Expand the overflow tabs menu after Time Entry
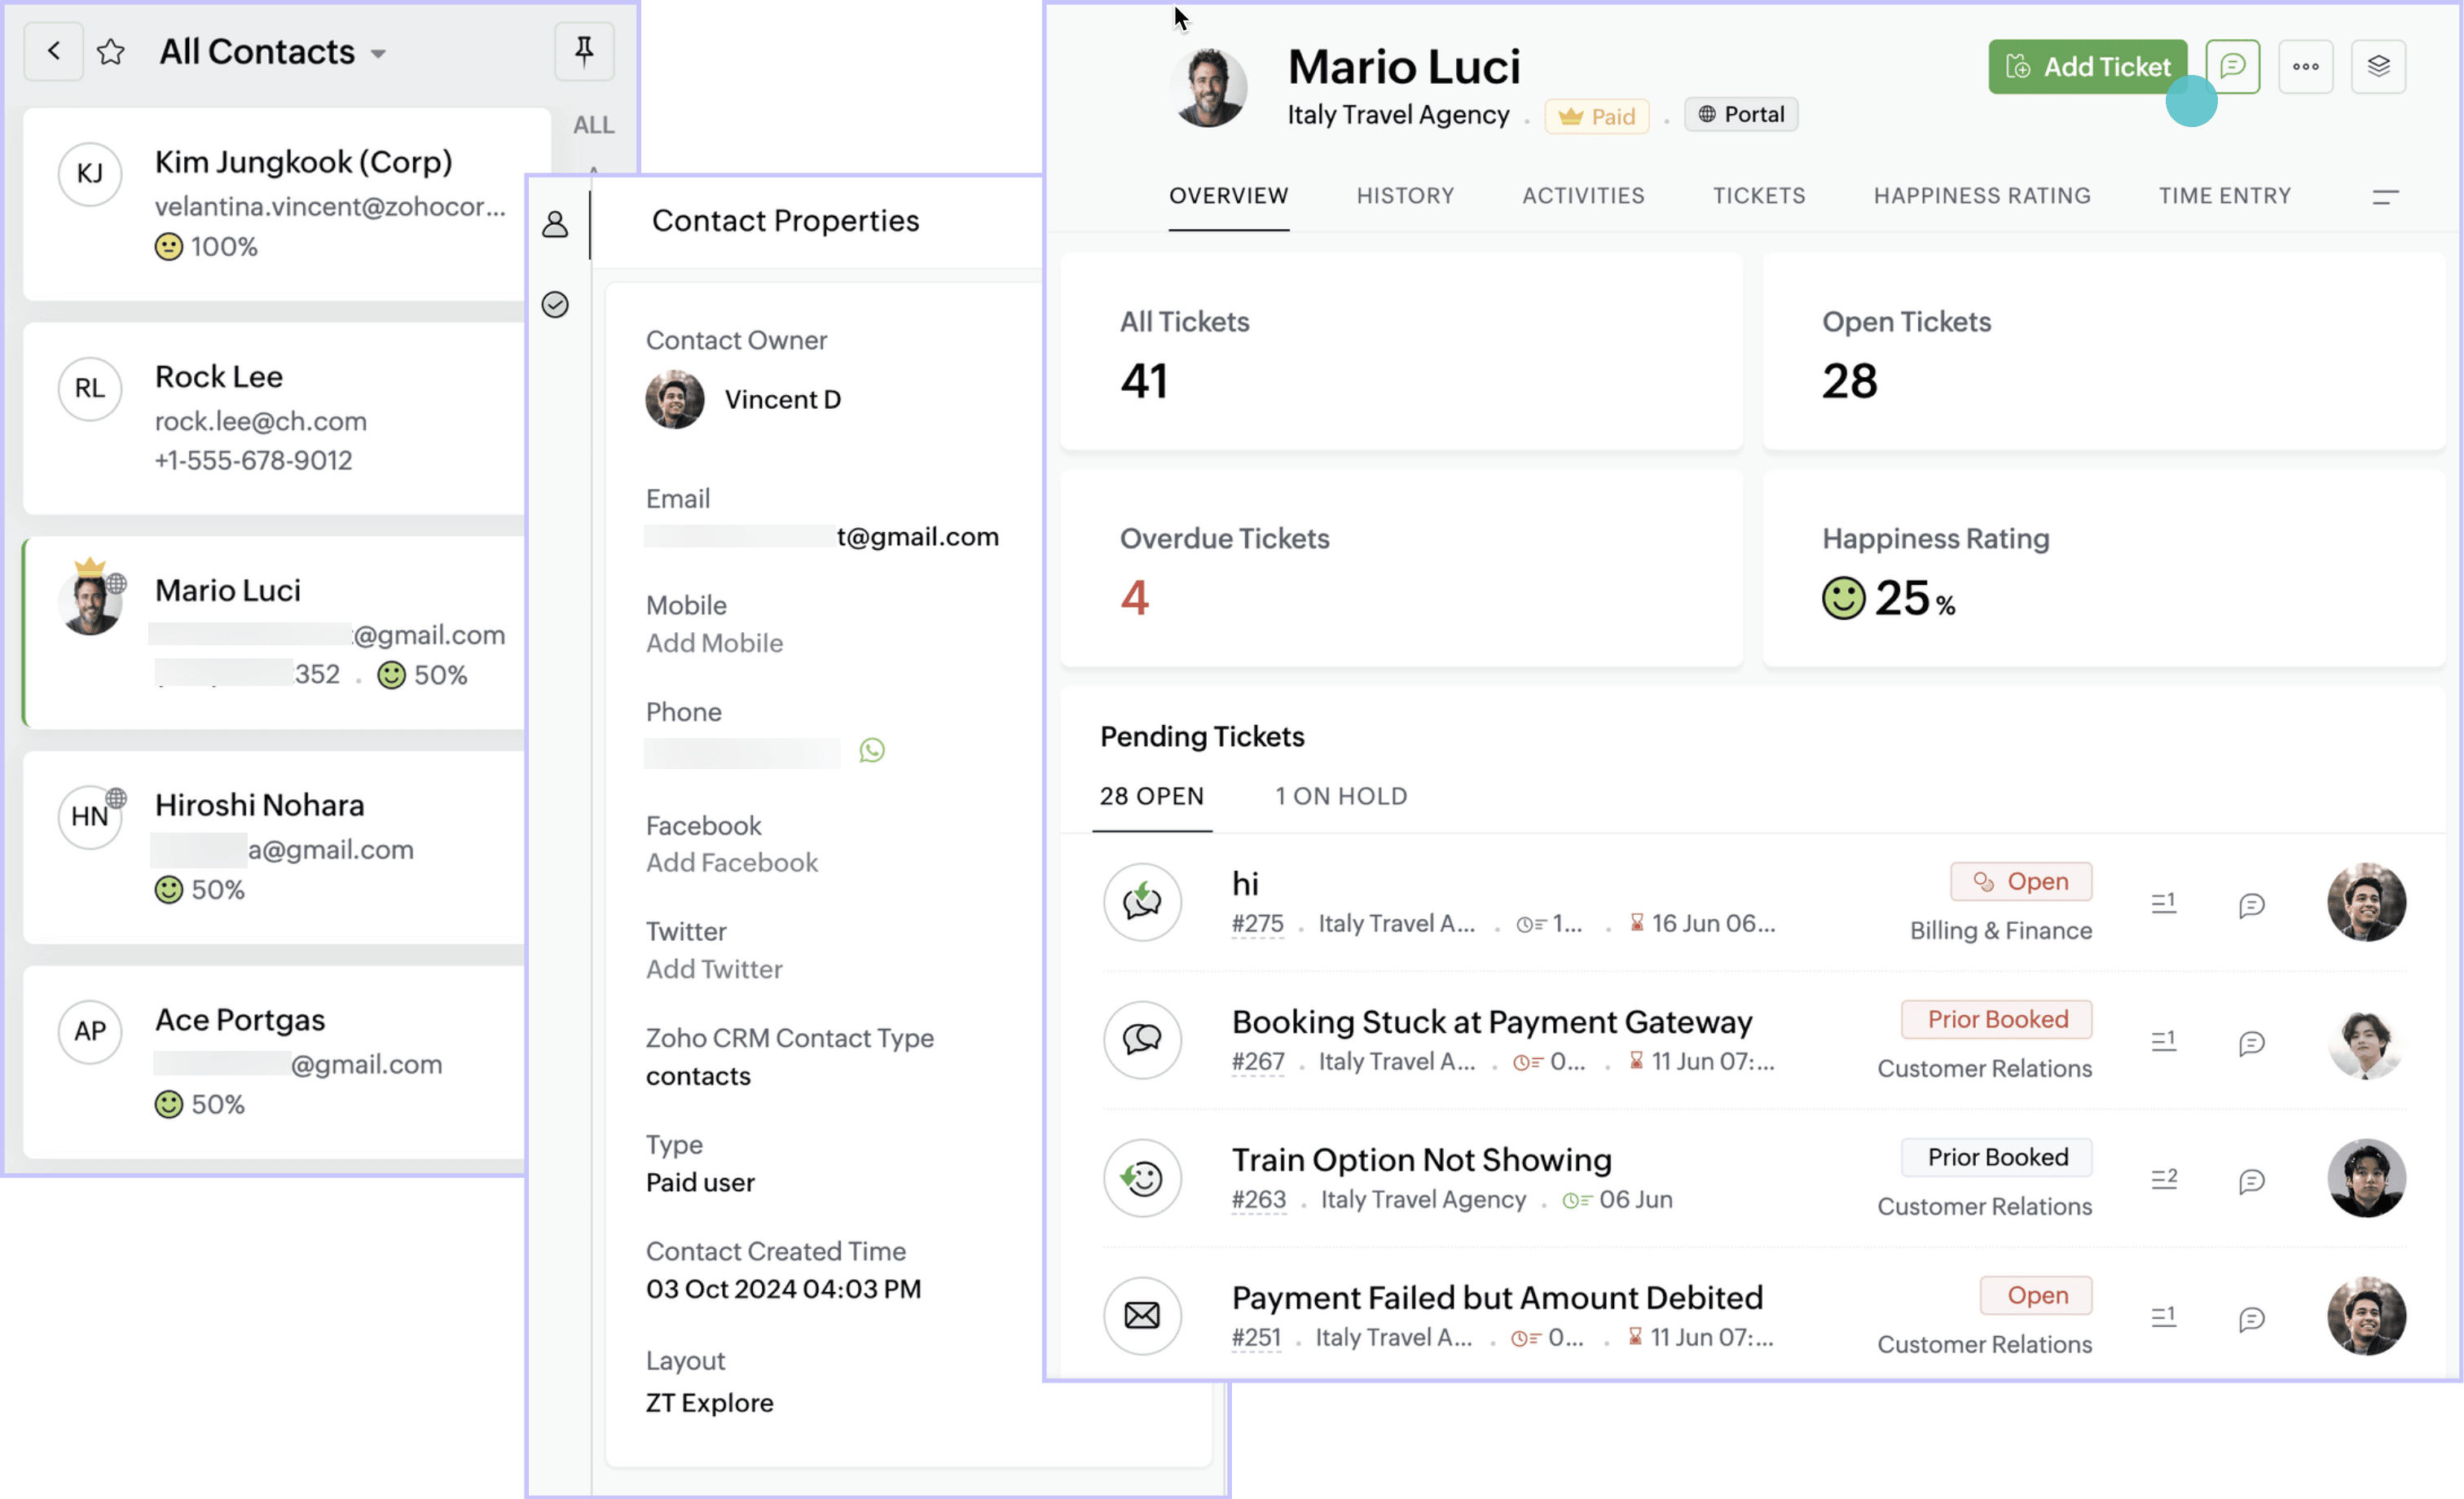The height and width of the screenshot is (1499, 2464). [x=2385, y=197]
